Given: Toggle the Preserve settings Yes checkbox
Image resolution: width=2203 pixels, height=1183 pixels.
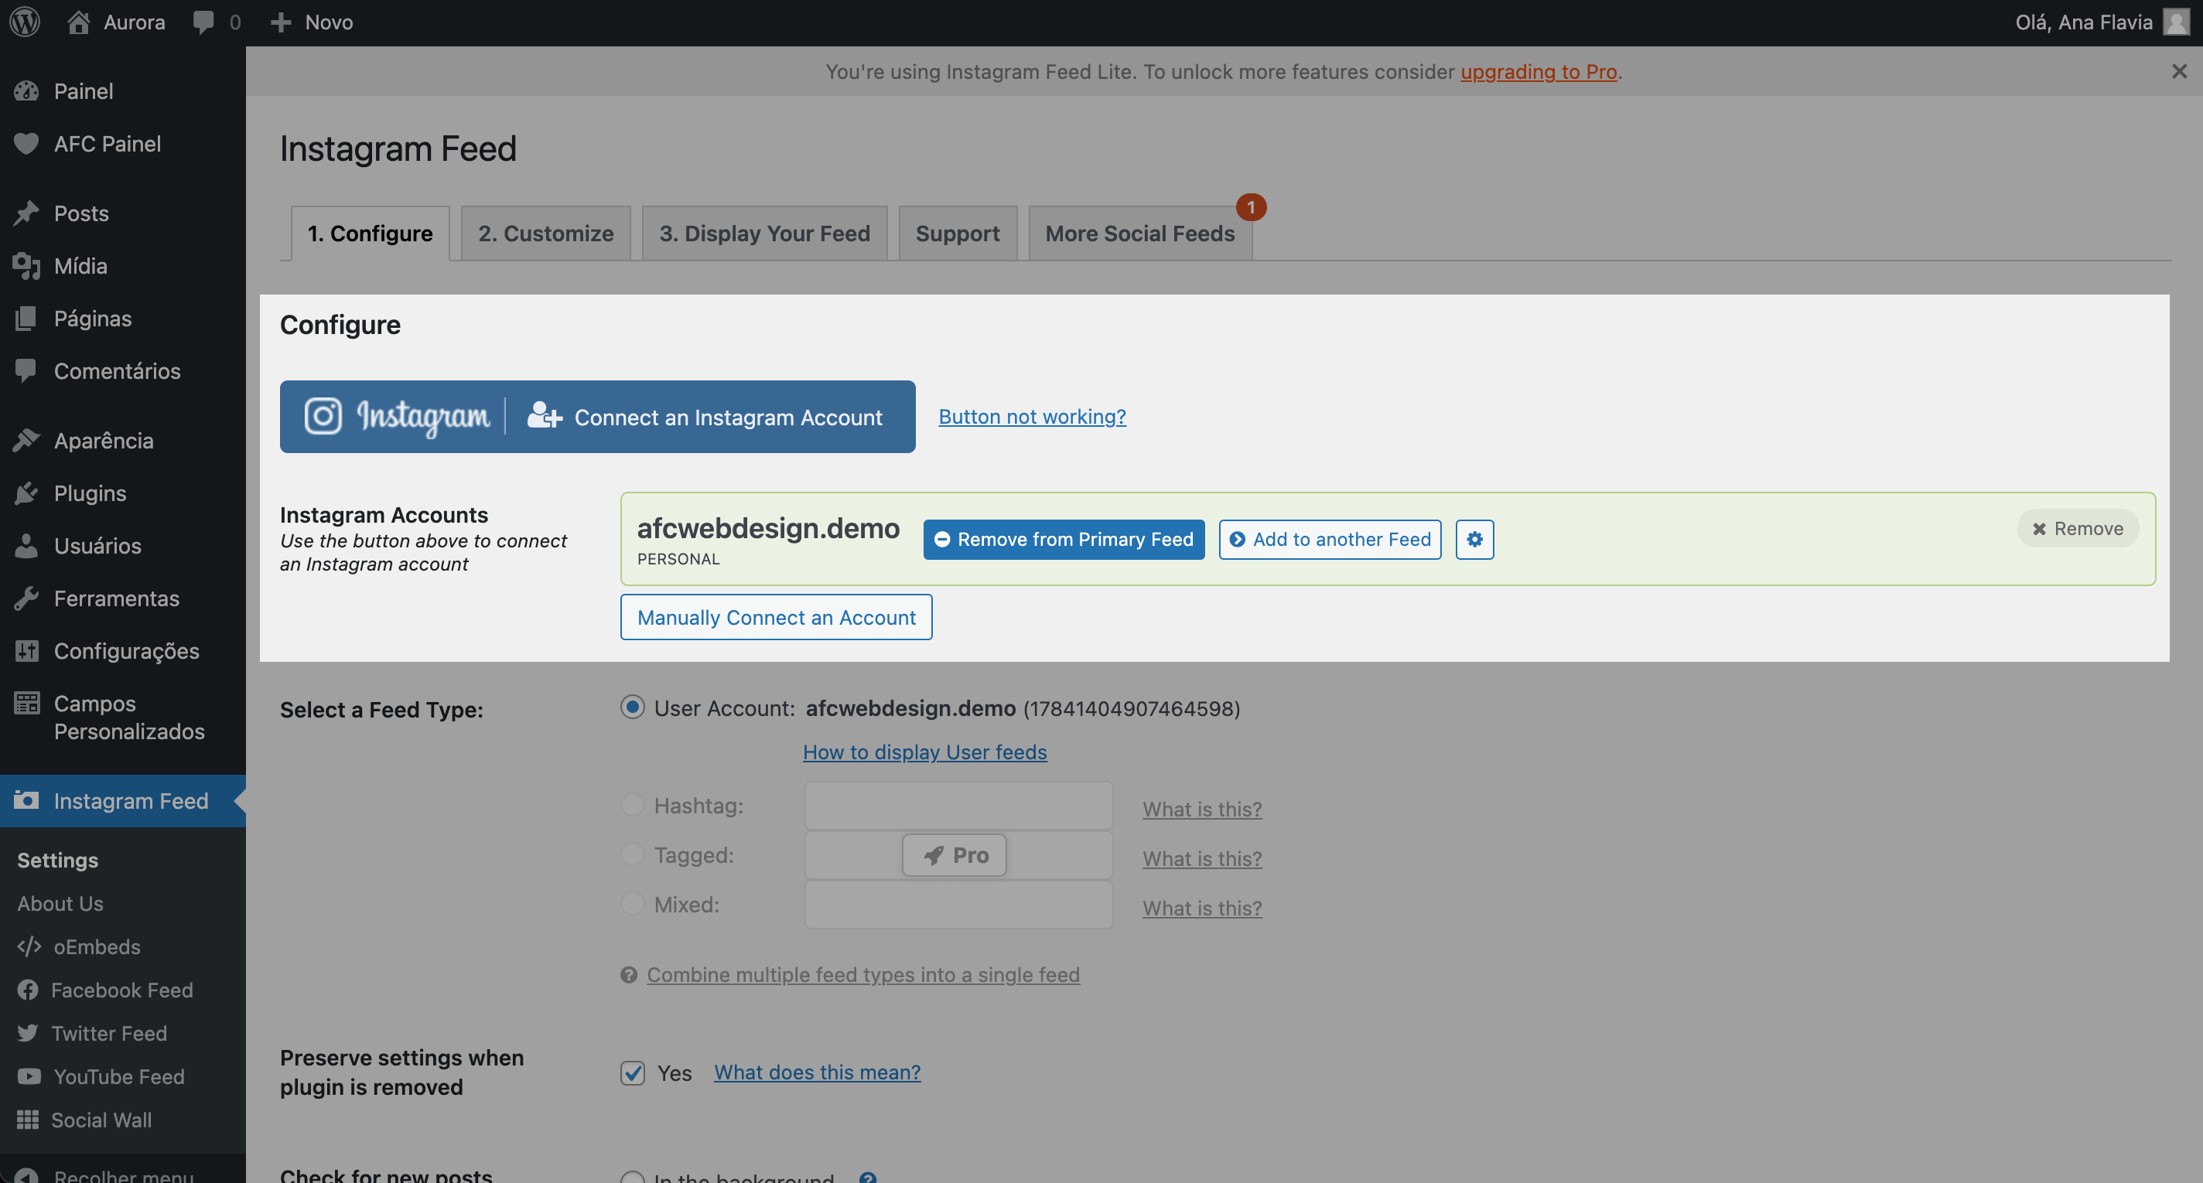Looking at the screenshot, I should pos(633,1072).
